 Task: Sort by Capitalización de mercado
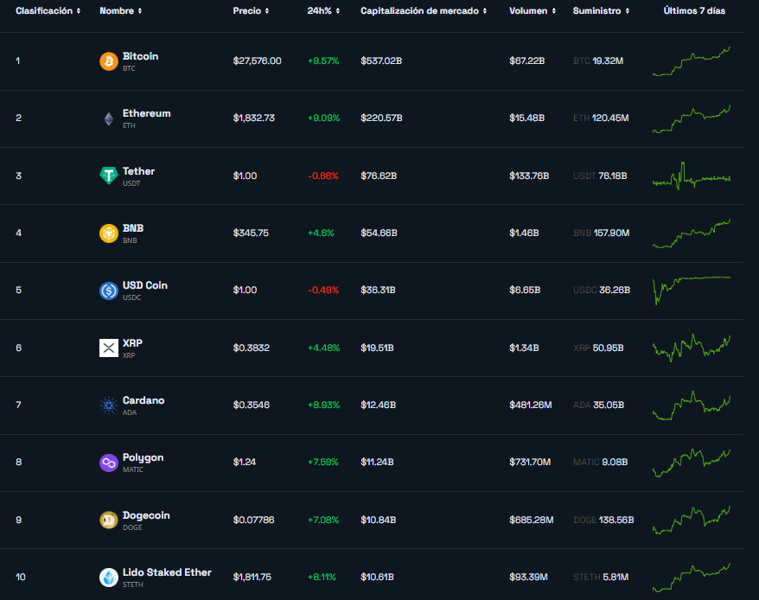[x=424, y=10]
